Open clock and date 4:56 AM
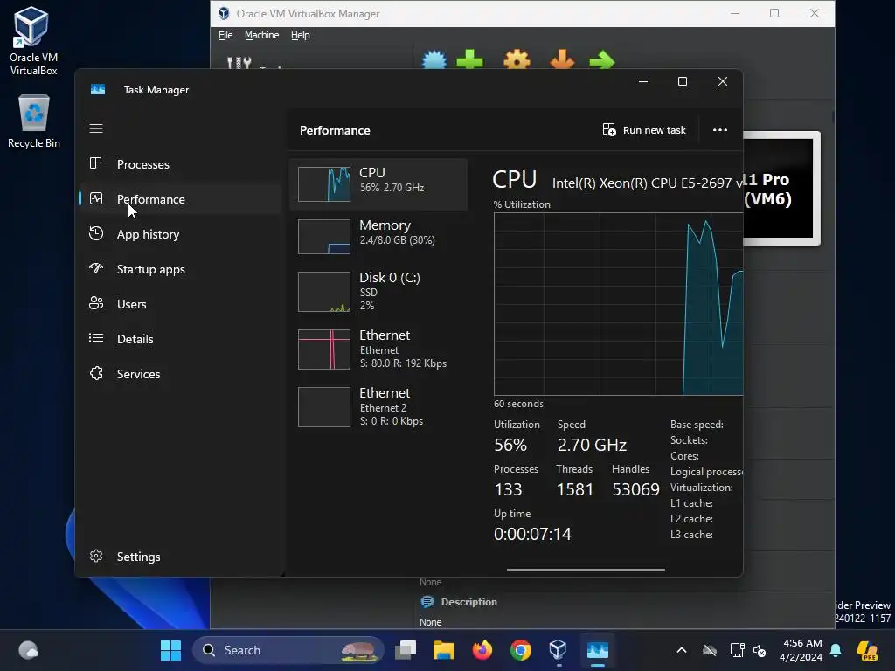 click(802, 650)
